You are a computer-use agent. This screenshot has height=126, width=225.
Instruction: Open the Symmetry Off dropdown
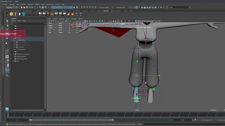pos(120,7)
